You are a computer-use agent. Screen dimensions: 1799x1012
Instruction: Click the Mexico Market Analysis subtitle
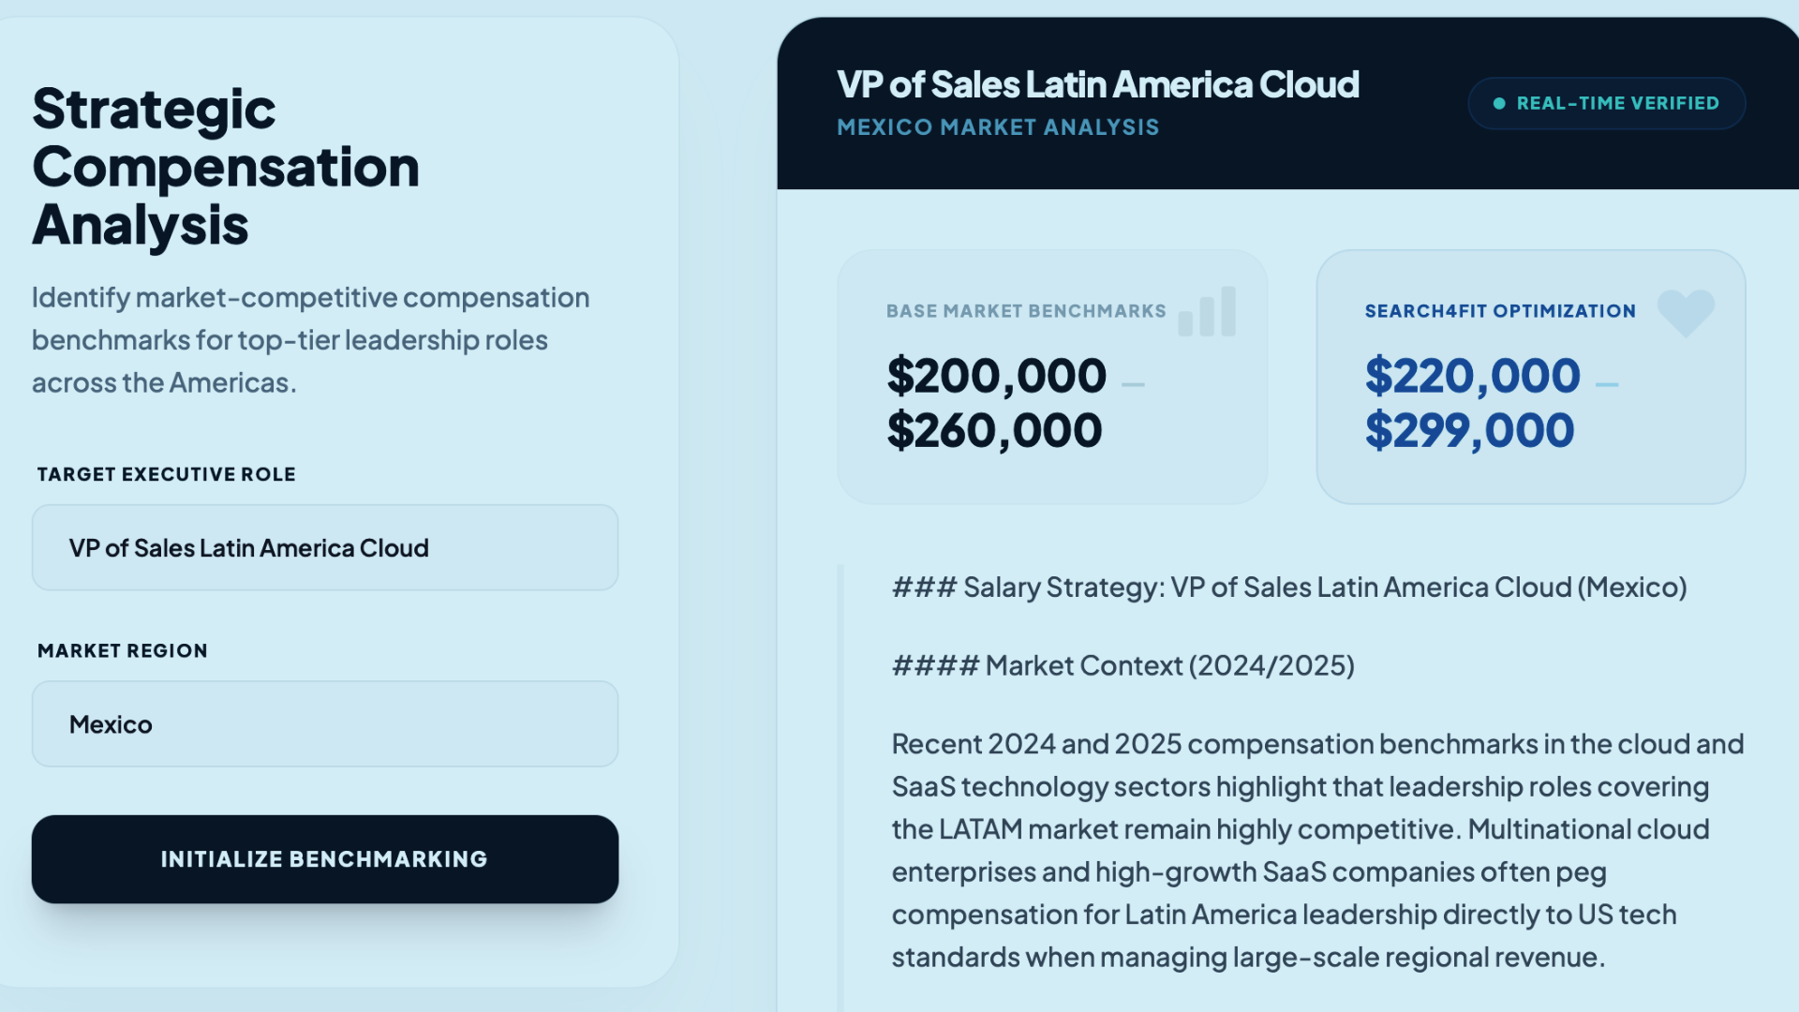point(998,127)
